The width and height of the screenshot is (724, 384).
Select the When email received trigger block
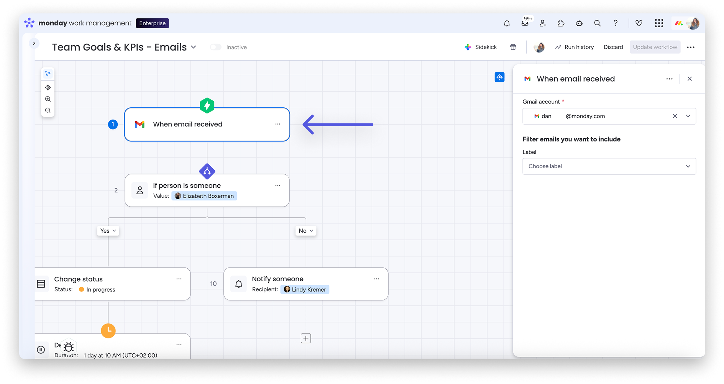click(x=207, y=125)
